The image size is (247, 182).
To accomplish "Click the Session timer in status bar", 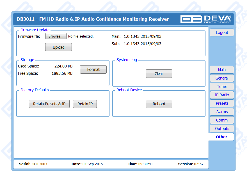I will [191, 164].
